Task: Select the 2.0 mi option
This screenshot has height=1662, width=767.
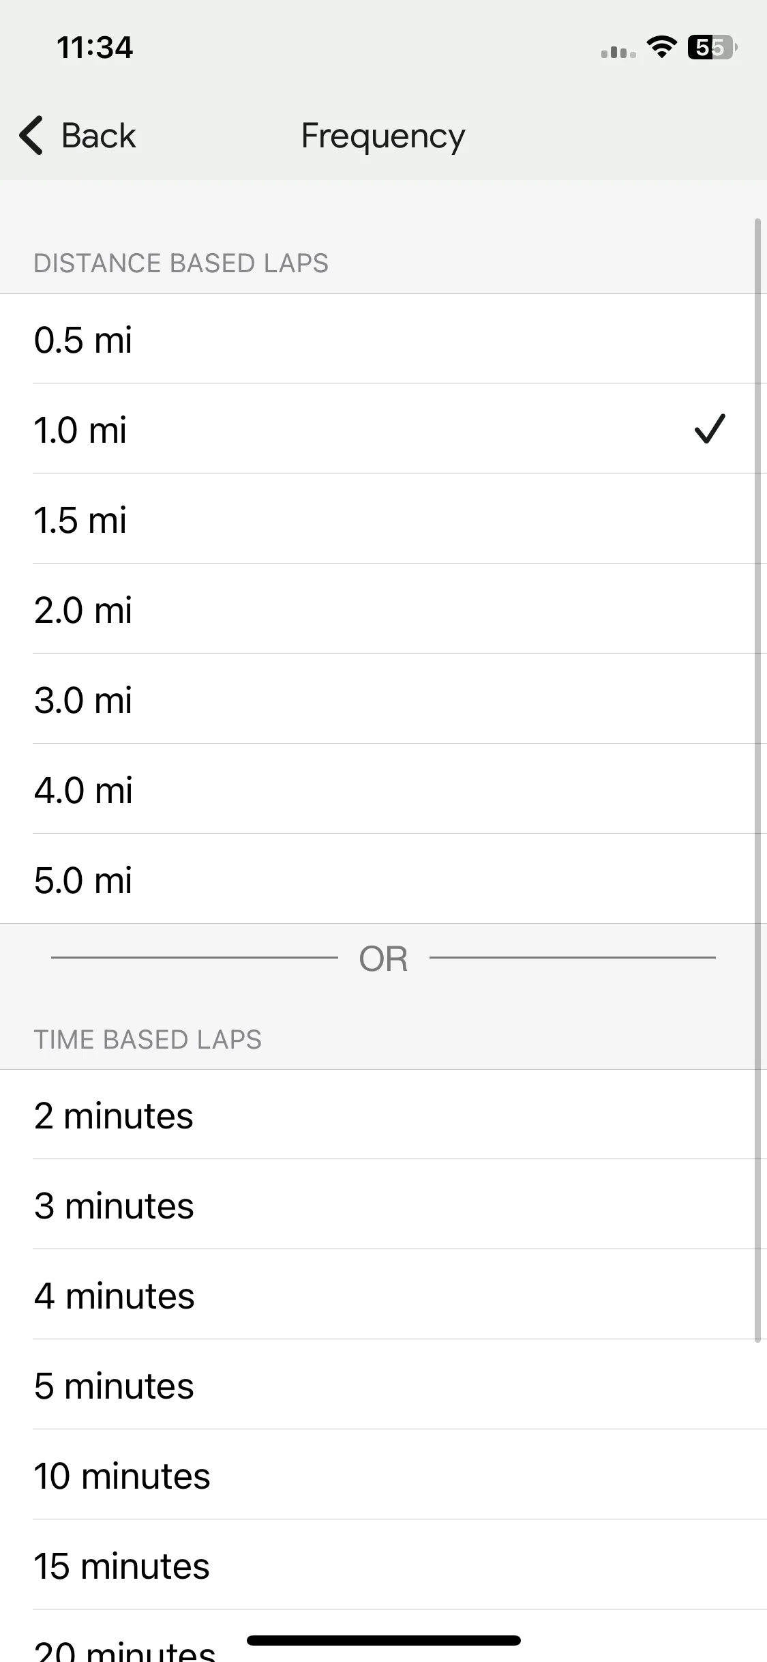Action: click(x=383, y=609)
